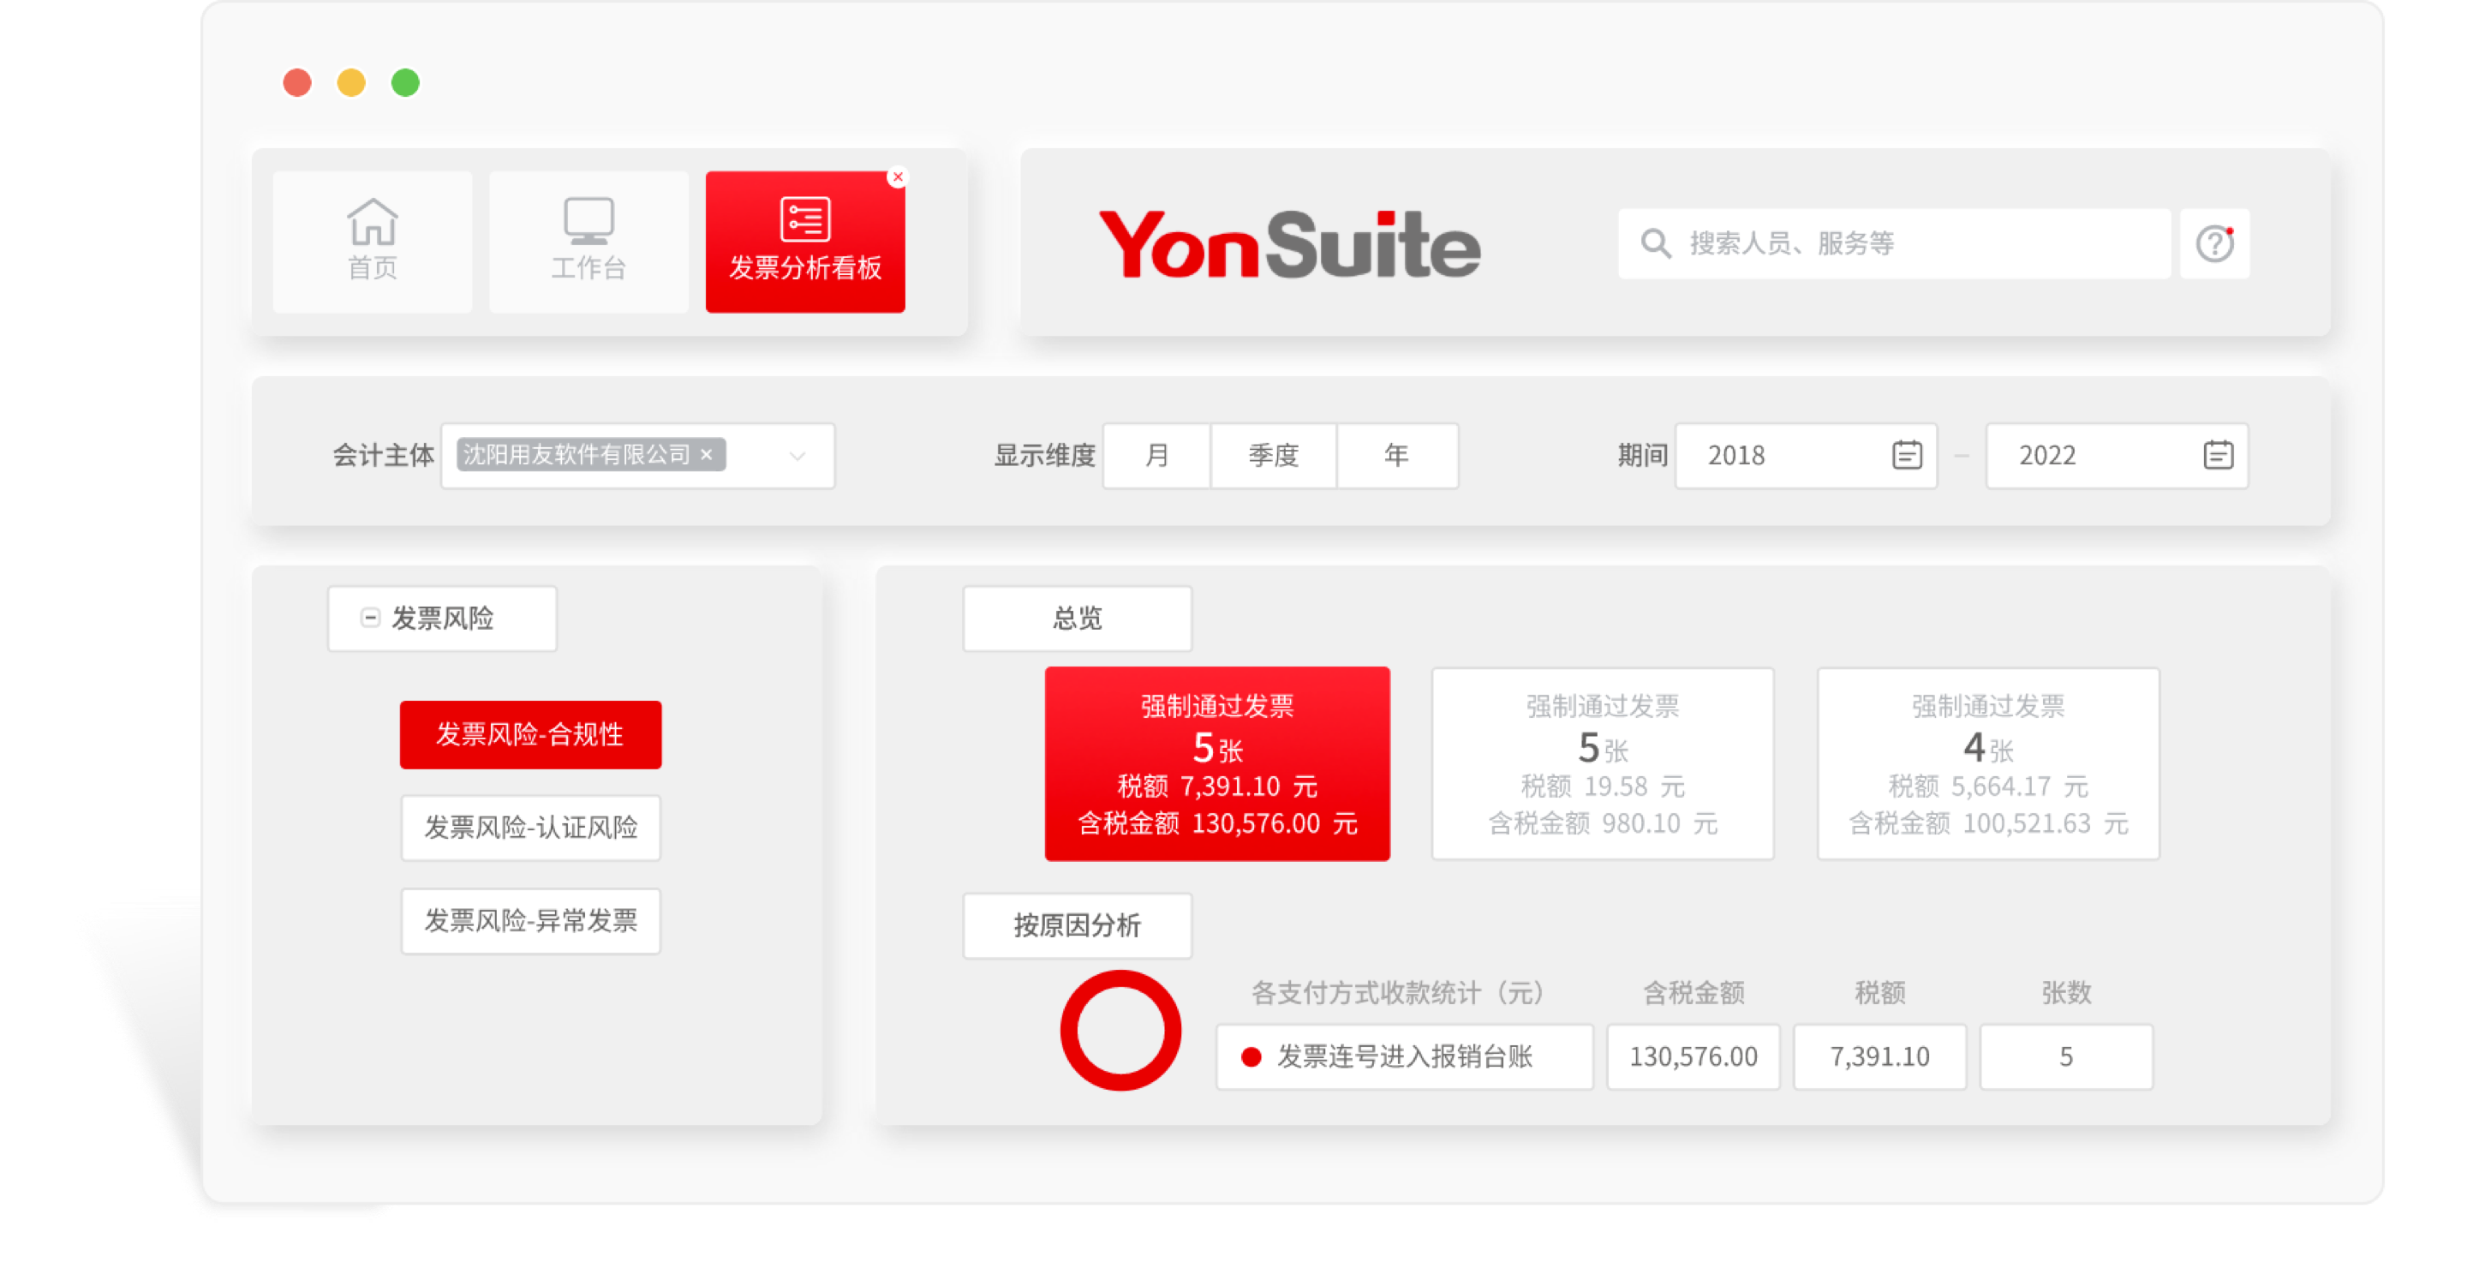
Task: Expand the 会计主体 dropdown arrow
Action: click(797, 457)
